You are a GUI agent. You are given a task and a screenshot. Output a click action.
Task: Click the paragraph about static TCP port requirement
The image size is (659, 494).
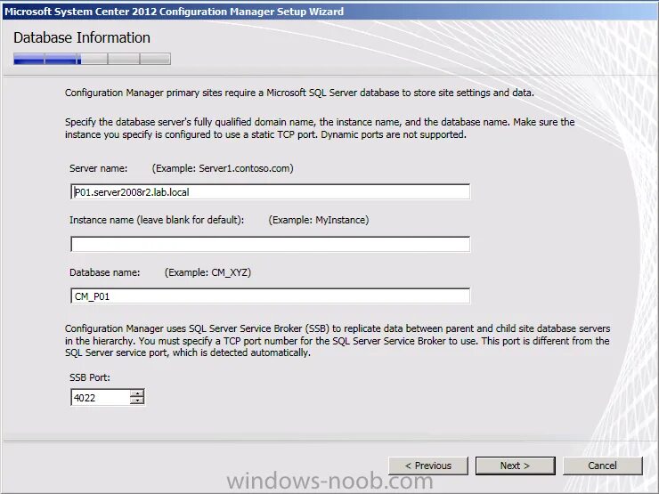coord(320,128)
